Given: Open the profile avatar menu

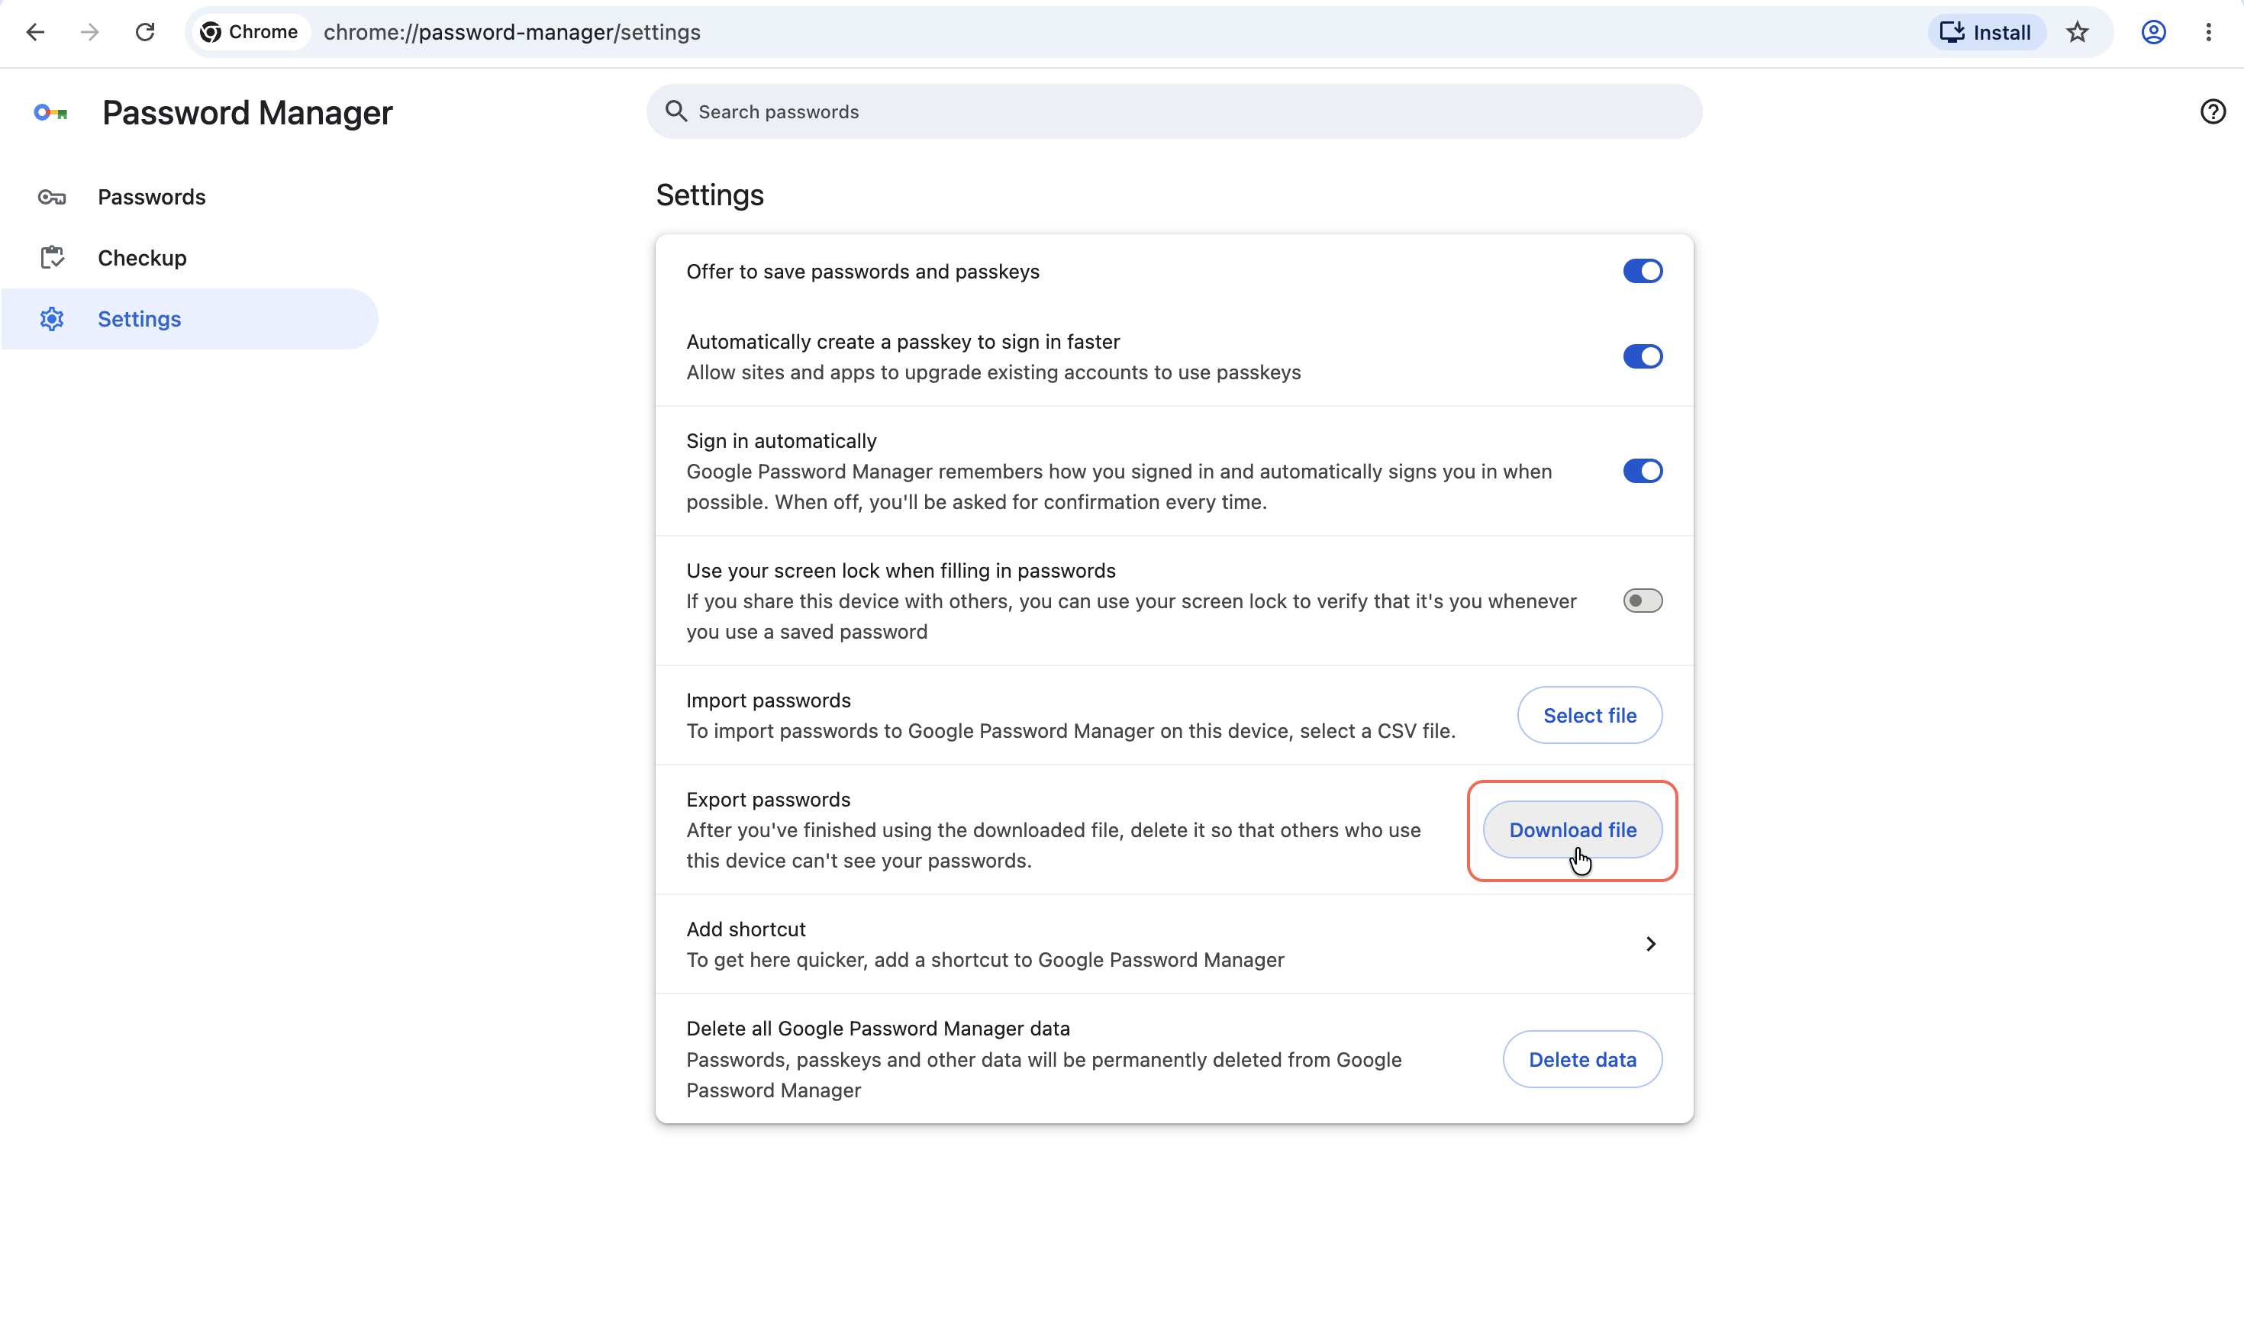Looking at the screenshot, I should [x=2153, y=33].
